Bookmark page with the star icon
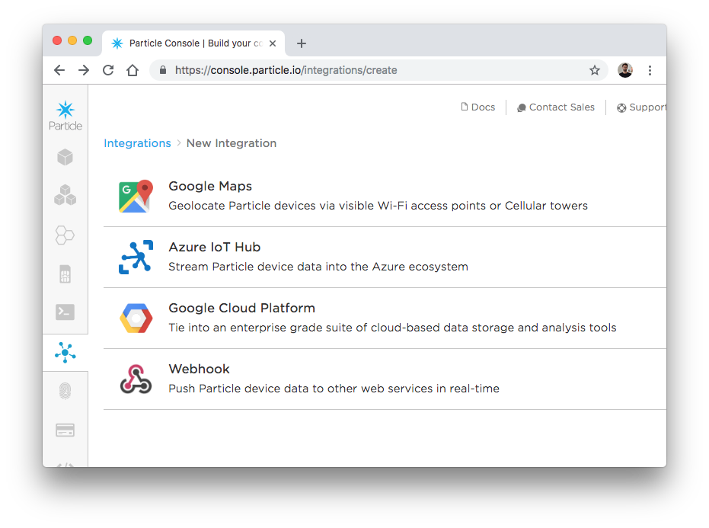709x528 pixels. (595, 70)
